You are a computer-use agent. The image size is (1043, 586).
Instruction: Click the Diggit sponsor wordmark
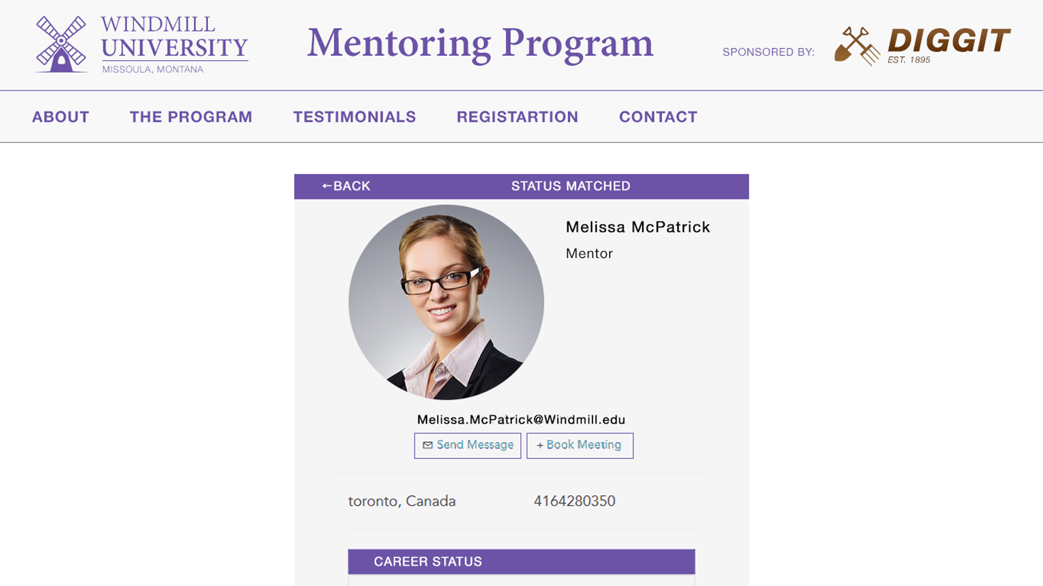tap(948, 42)
